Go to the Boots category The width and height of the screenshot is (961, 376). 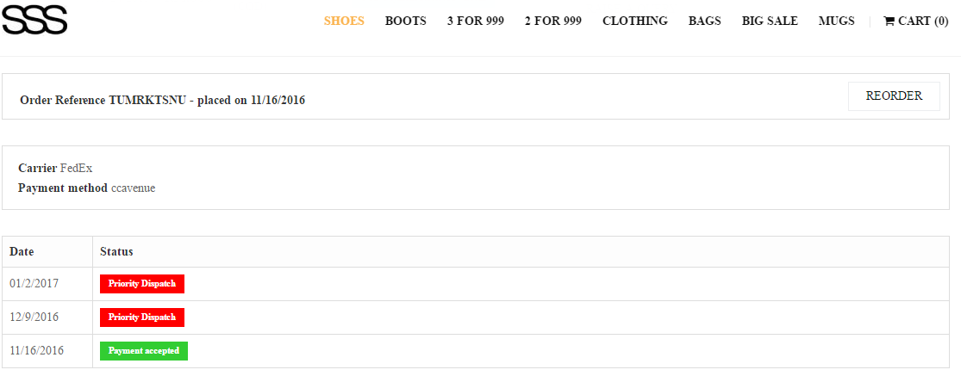pos(405,21)
